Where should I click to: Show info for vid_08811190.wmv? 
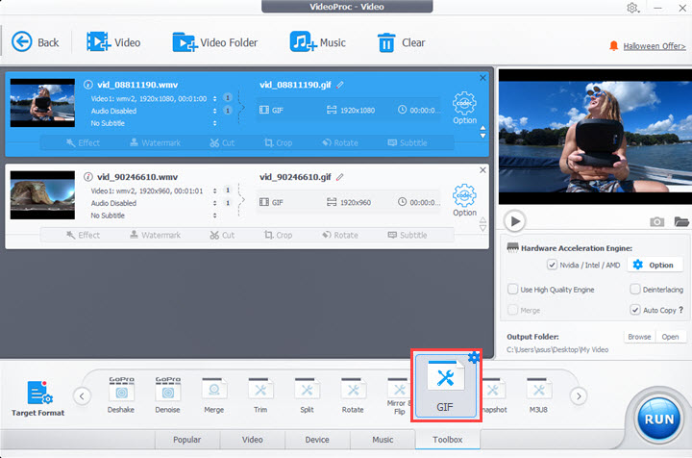point(88,85)
